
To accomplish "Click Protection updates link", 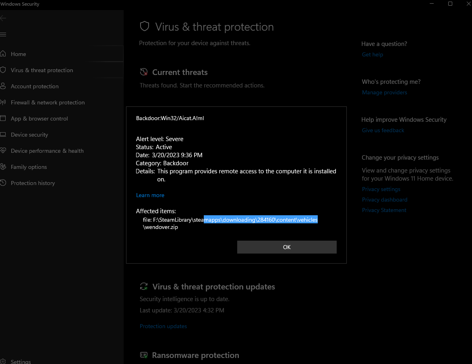I will point(163,327).
